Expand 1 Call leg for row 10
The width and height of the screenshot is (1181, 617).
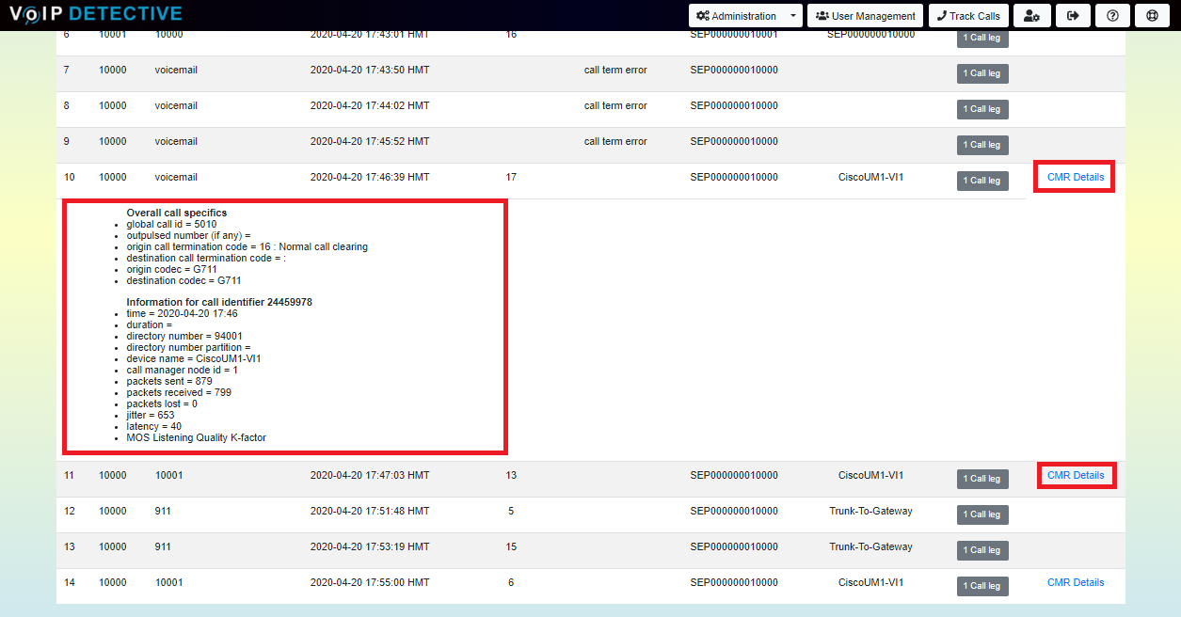pyautogui.click(x=982, y=181)
